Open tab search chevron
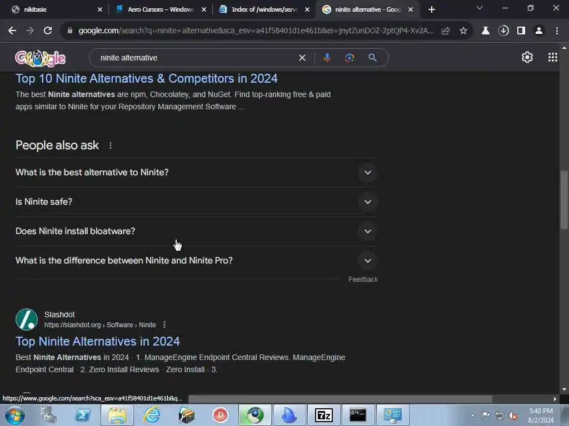Screen dimensions: 569x426 click(x=480, y=8)
